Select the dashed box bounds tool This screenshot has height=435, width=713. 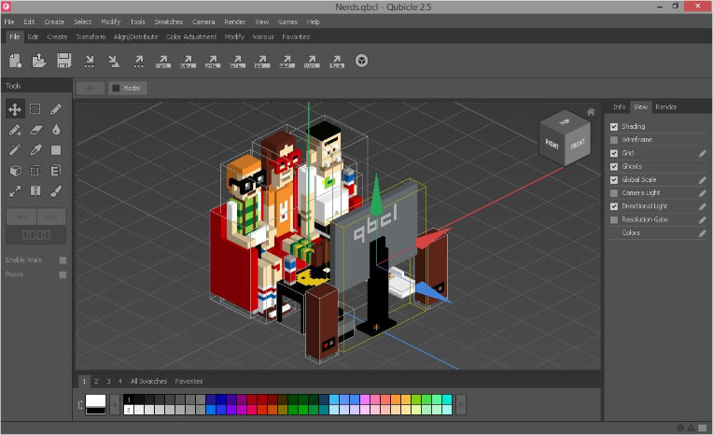[35, 171]
